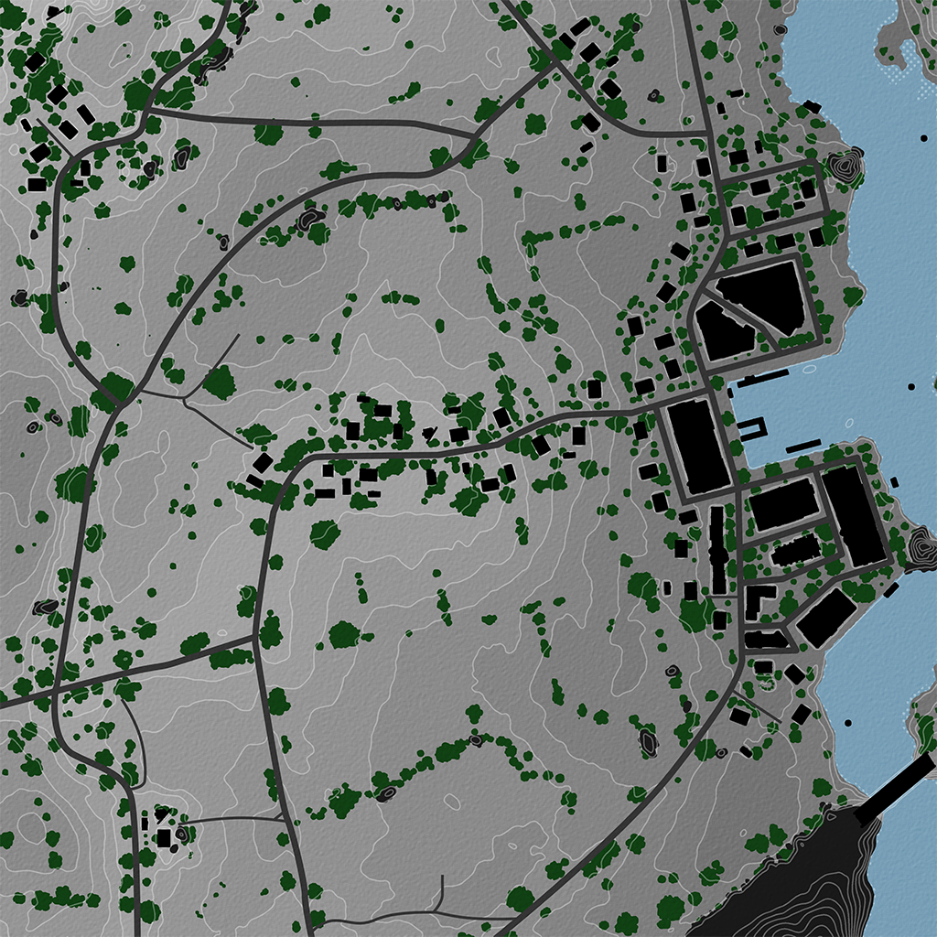Select the long narrow building south of the harbor
This screenshot has height=937, width=937.
pos(716,549)
